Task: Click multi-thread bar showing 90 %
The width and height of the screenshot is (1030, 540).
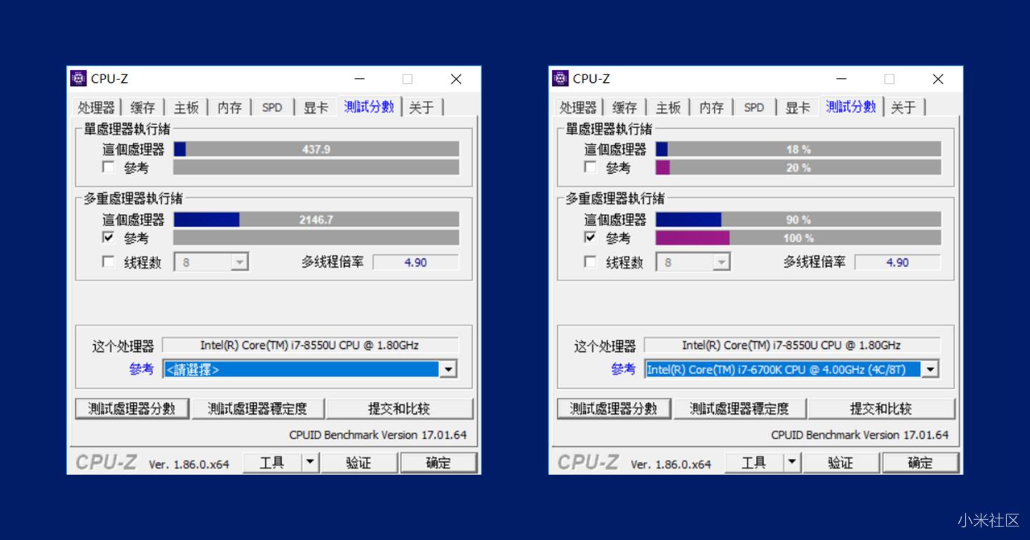Action: click(x=798, y=220)
